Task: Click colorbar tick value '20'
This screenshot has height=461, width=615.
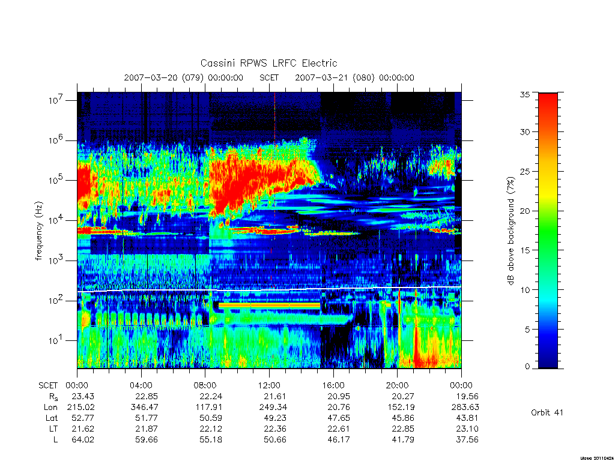Action: [524, 211]
